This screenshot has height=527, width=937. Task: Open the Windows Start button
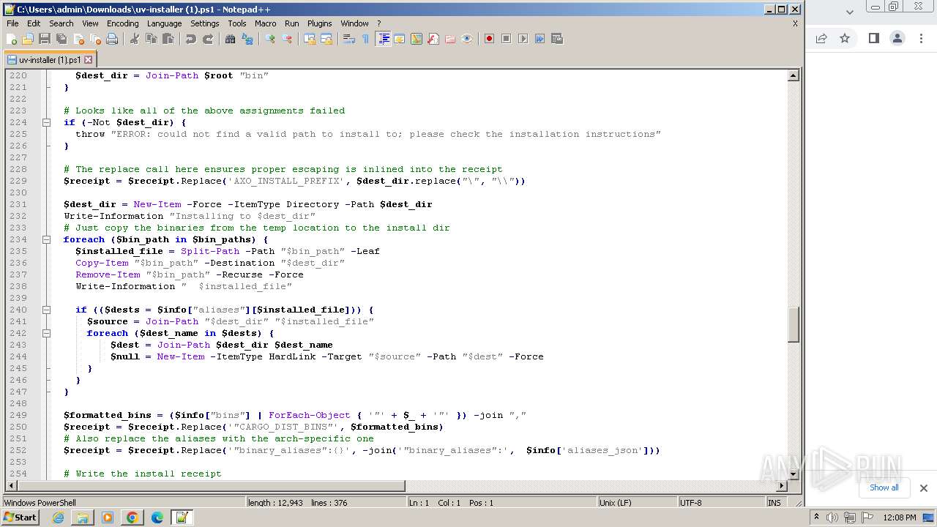pos(20,517)
